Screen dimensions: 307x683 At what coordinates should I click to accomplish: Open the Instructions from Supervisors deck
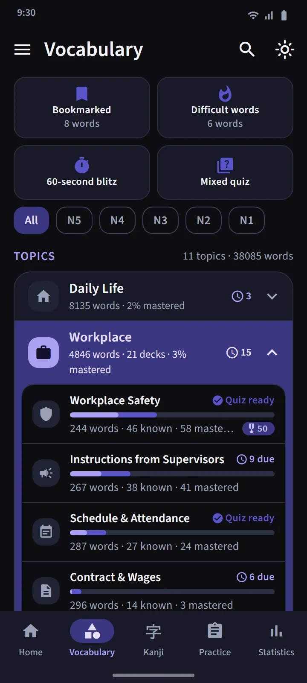pyautogui.click(x=153, y=473)
